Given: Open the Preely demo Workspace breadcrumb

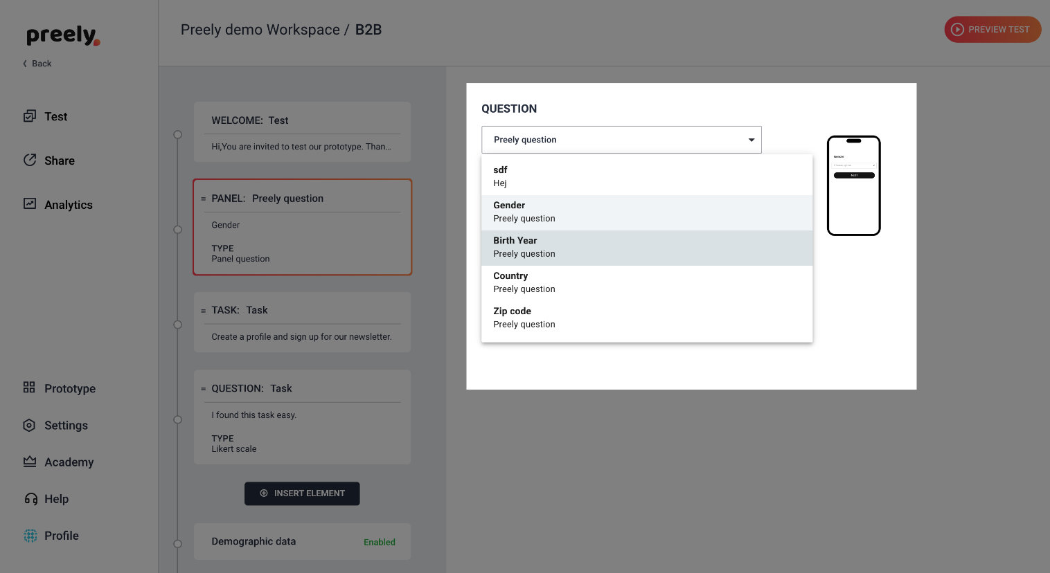Looking at the screenshot, I should tap(260, 30).
